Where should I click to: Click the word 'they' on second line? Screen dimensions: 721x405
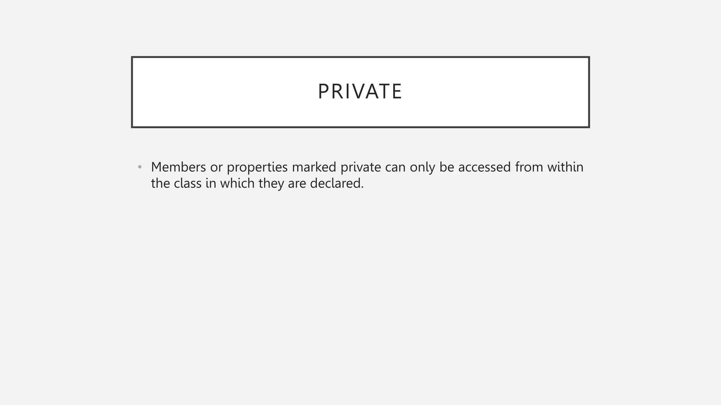coord(271,184)
